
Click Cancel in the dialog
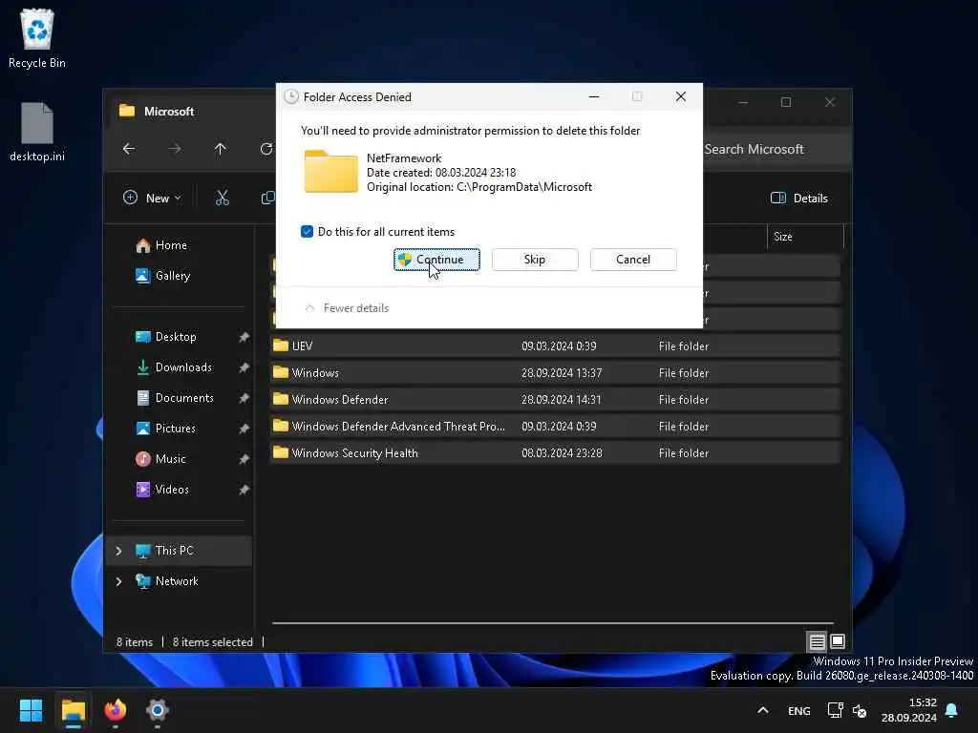click(x=633, y=260)
